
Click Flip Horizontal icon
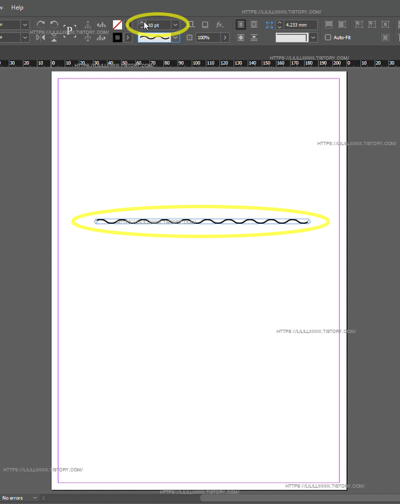(41, 37)
